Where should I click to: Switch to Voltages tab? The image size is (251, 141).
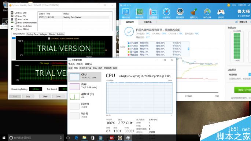pos(43,34)
